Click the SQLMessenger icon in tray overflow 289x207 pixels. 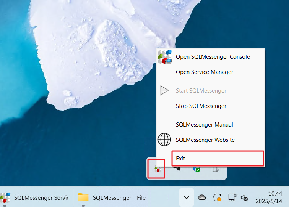(x=157, y=169)
